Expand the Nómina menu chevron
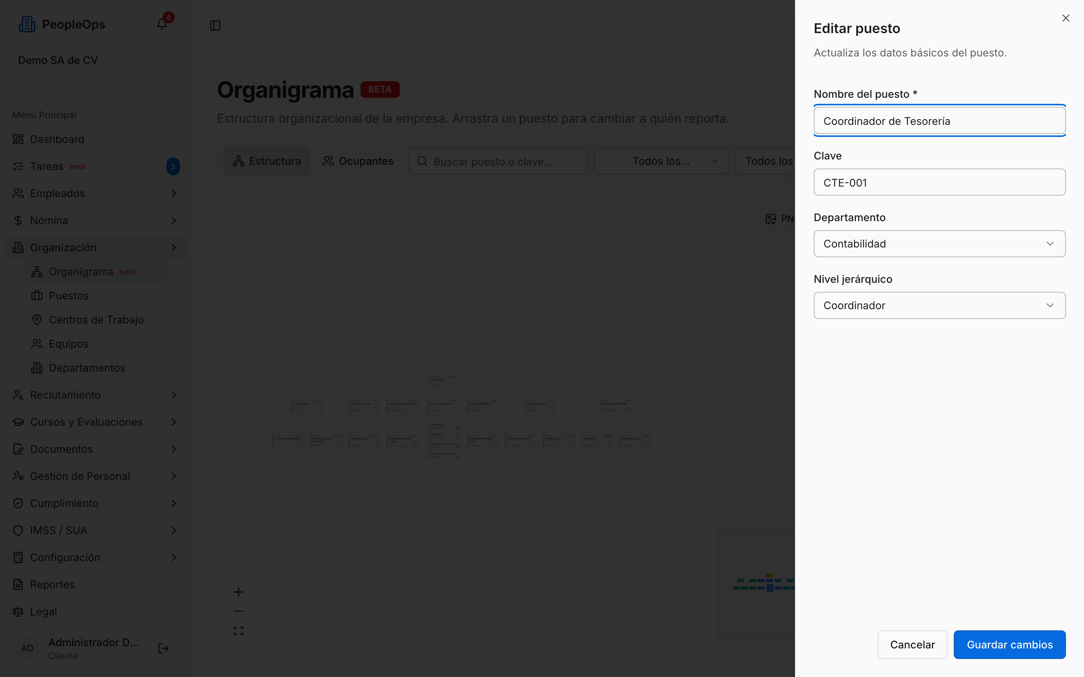This screenshot has height=677, width=1084. (174, 220)
